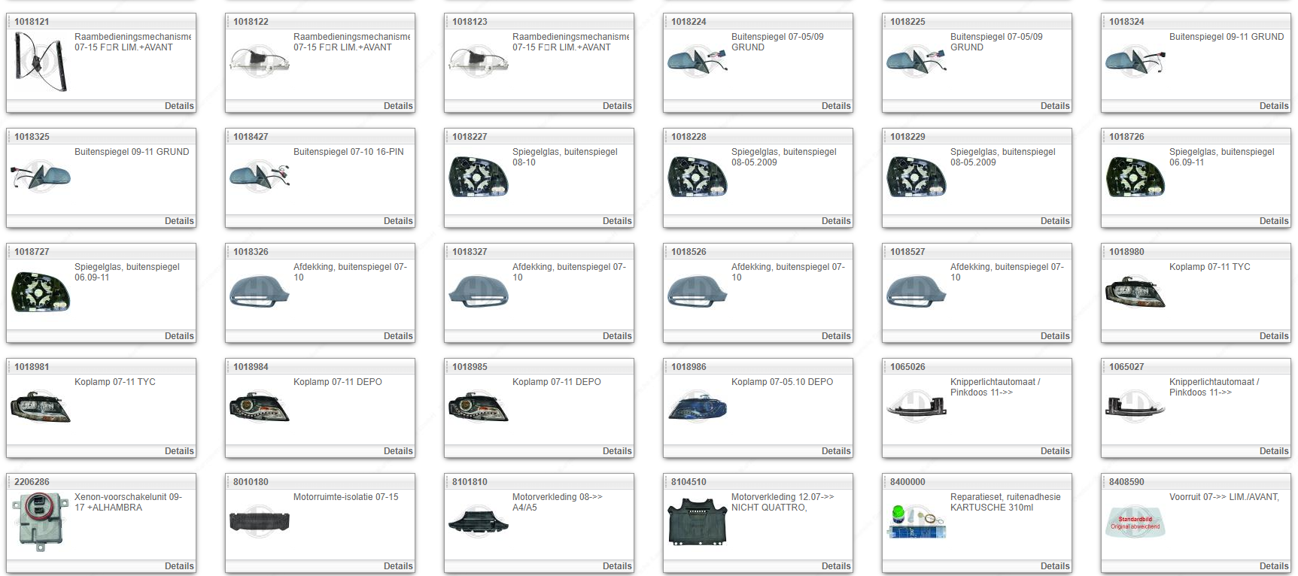
Task: Select the mirror glass image for 1018227
Action: pos(478,177)
